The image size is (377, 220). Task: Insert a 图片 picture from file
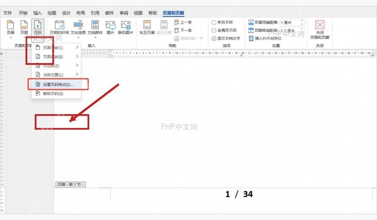pos(110,27)
